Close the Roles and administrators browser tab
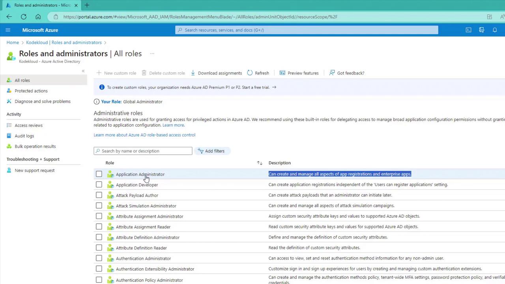The width and height of the screenshot is (505, 284). [x=76, y=5]
